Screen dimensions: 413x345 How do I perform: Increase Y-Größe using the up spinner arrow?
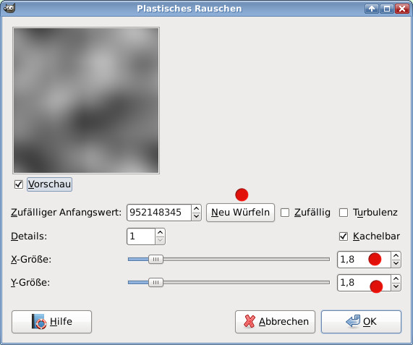(x=396, y=279)
